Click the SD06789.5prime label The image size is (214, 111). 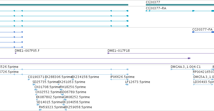pos(73,92)
